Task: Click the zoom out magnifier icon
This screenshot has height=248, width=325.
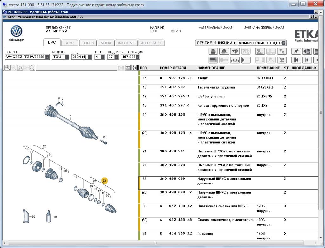Action: [x=14, y=68]
